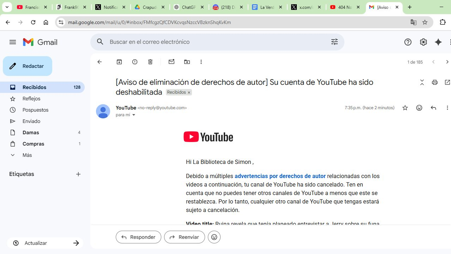Screen dimensions: 451x254
Task: Archive this email
Action: 119,62
